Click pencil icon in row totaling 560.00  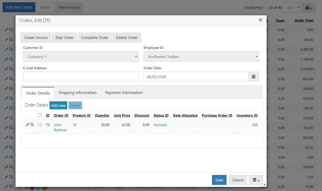click(7, 89)
